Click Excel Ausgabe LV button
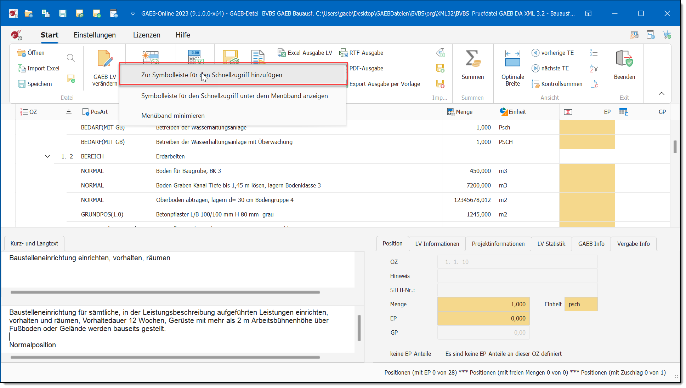Screen dimensions: 686x388 point(305,53)
